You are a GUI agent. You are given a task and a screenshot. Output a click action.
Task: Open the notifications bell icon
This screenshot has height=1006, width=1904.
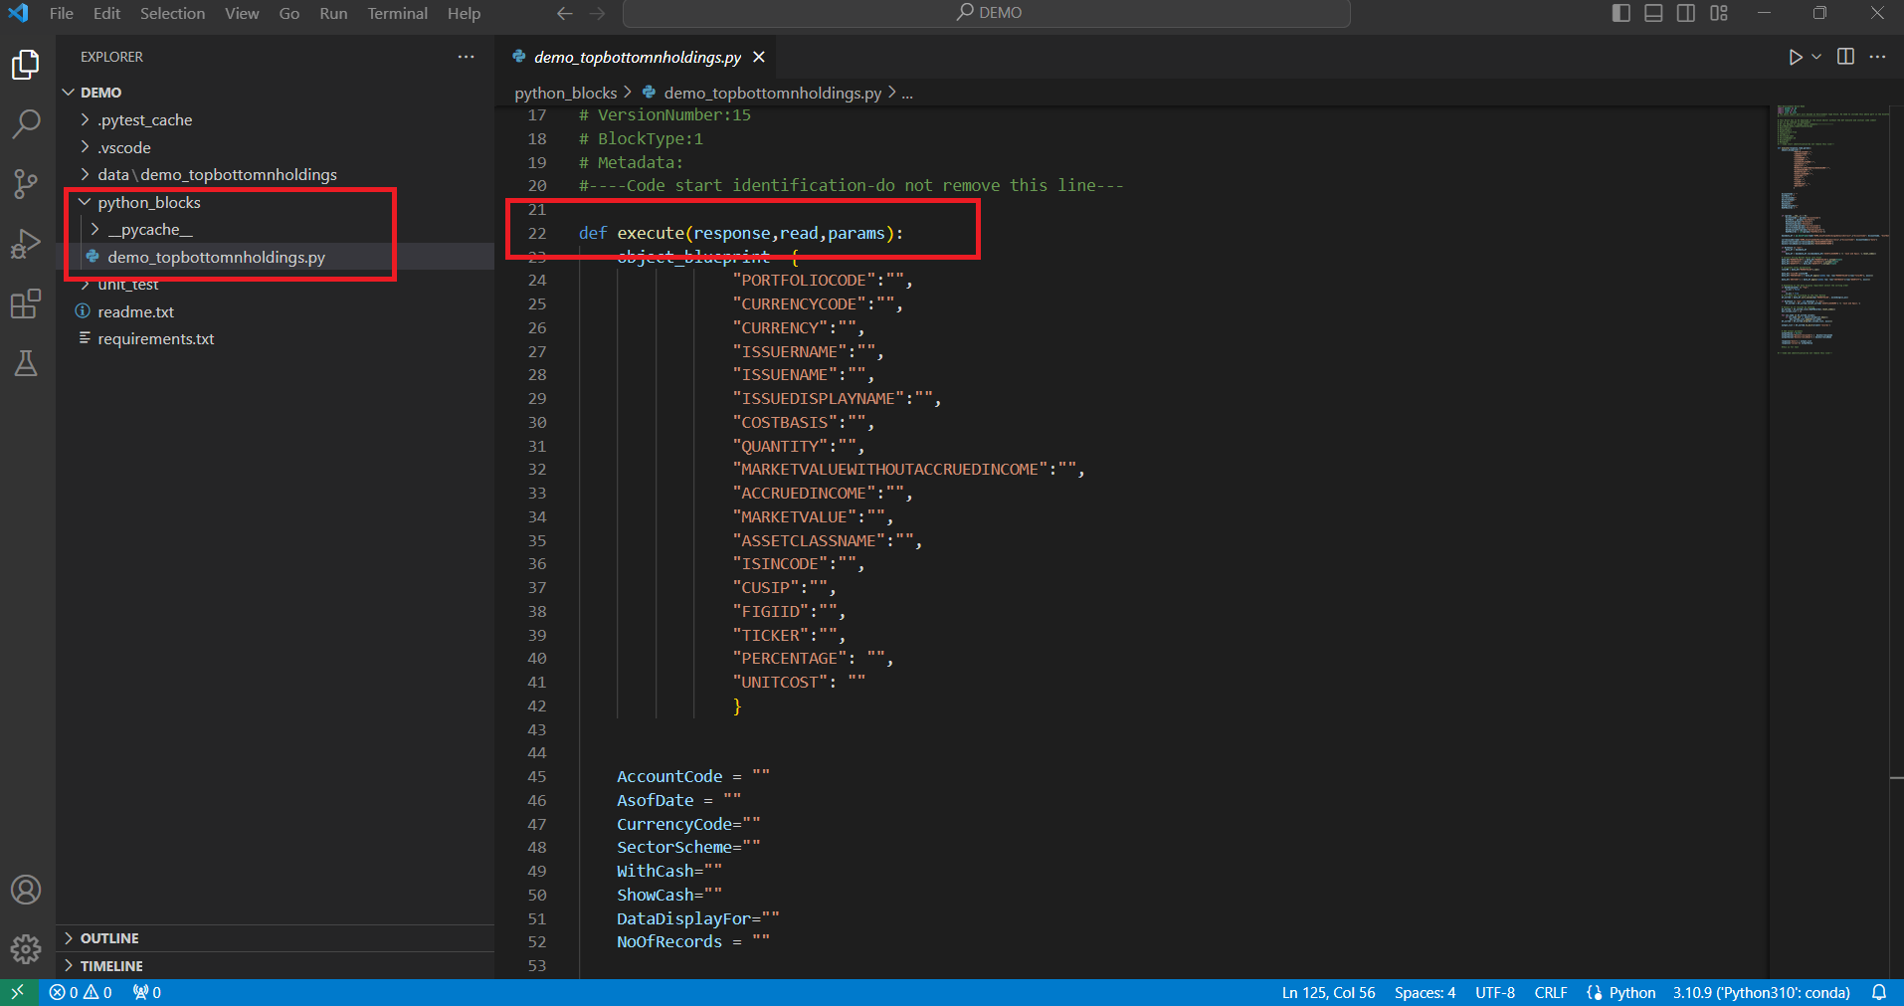coord(1879,992)
